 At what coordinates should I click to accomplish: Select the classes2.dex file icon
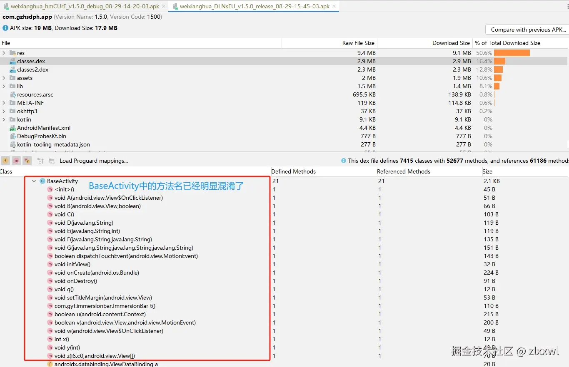point(12,69)
